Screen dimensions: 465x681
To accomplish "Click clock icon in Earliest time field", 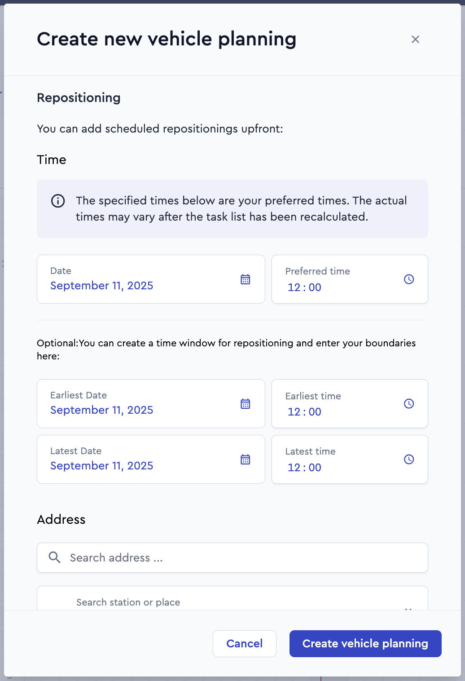I will [x=409, y=404].
